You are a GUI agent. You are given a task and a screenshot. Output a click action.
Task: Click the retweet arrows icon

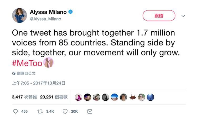pos(40,111)
